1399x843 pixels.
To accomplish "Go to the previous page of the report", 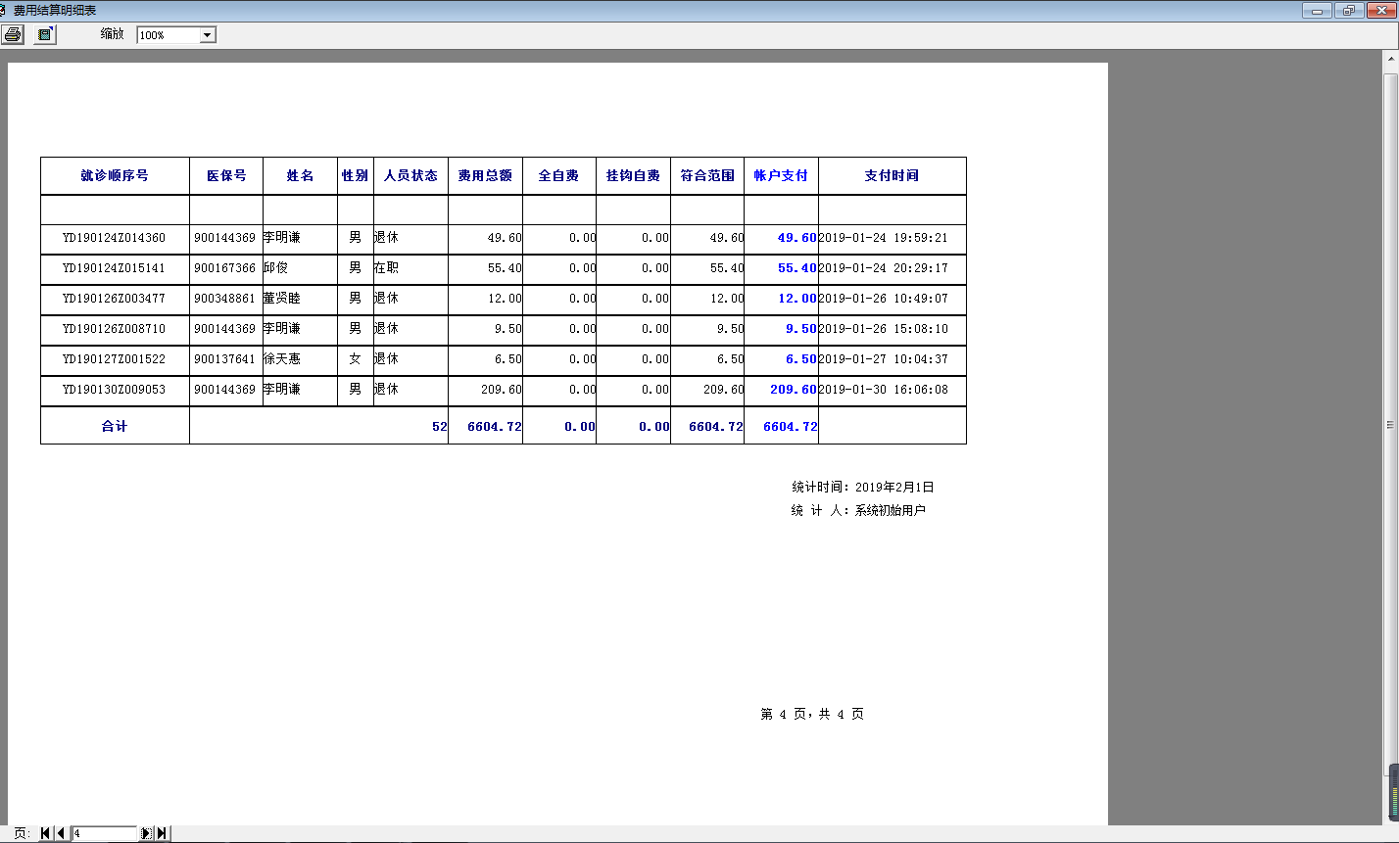I will (61, 833).
